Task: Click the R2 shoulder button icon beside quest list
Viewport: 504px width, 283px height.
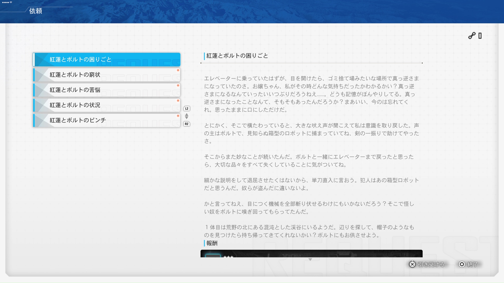Action: click(x=187, y=124)
